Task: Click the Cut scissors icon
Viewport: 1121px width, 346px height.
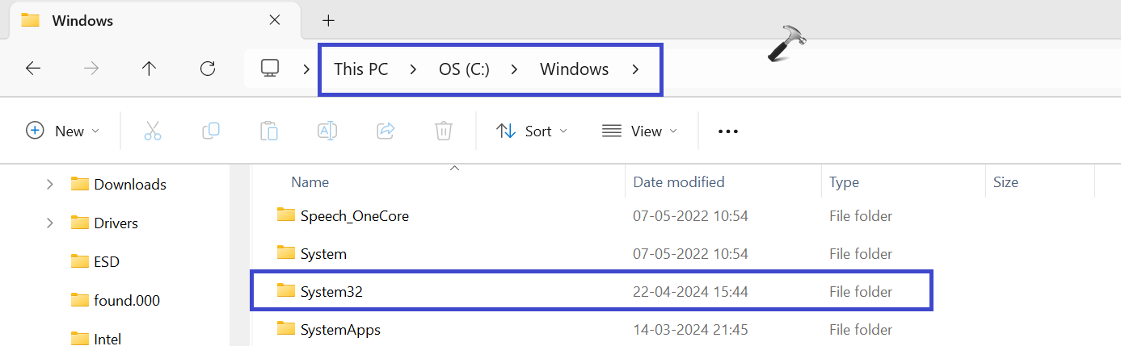Action: (x=153, y=131)
